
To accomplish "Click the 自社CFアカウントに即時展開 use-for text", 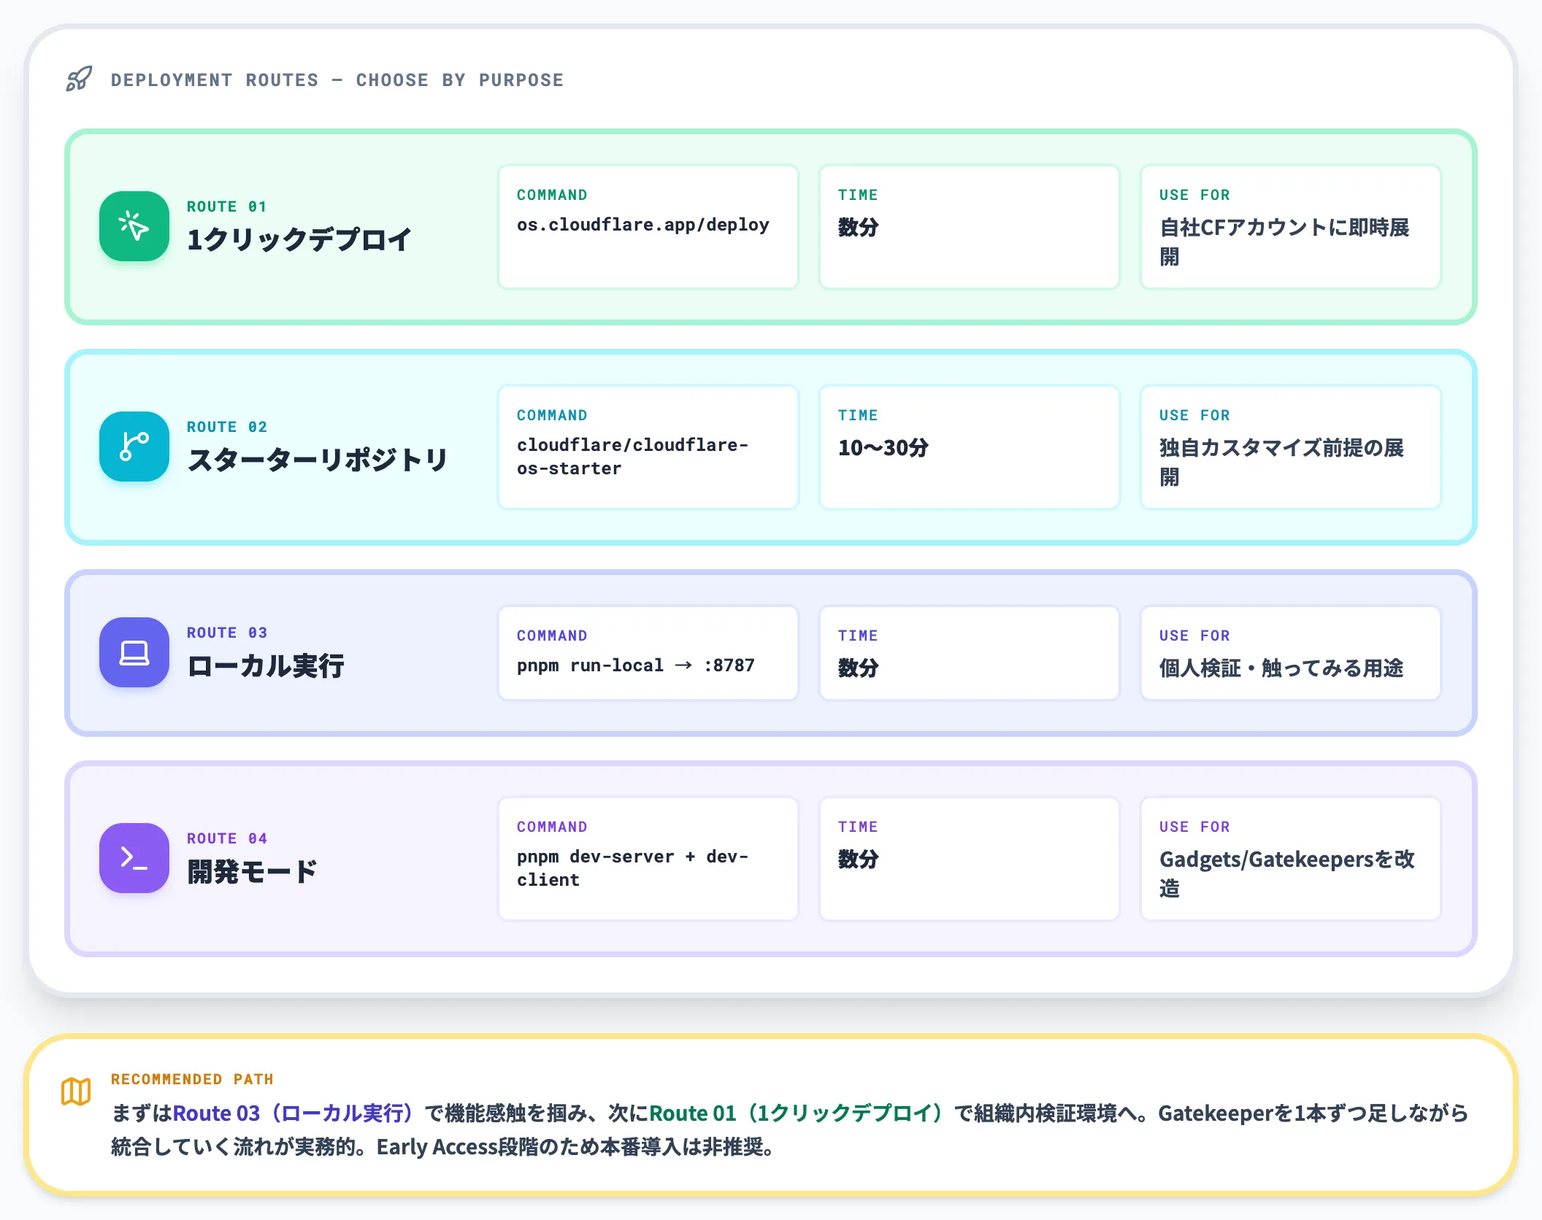I will [1284, 242].
